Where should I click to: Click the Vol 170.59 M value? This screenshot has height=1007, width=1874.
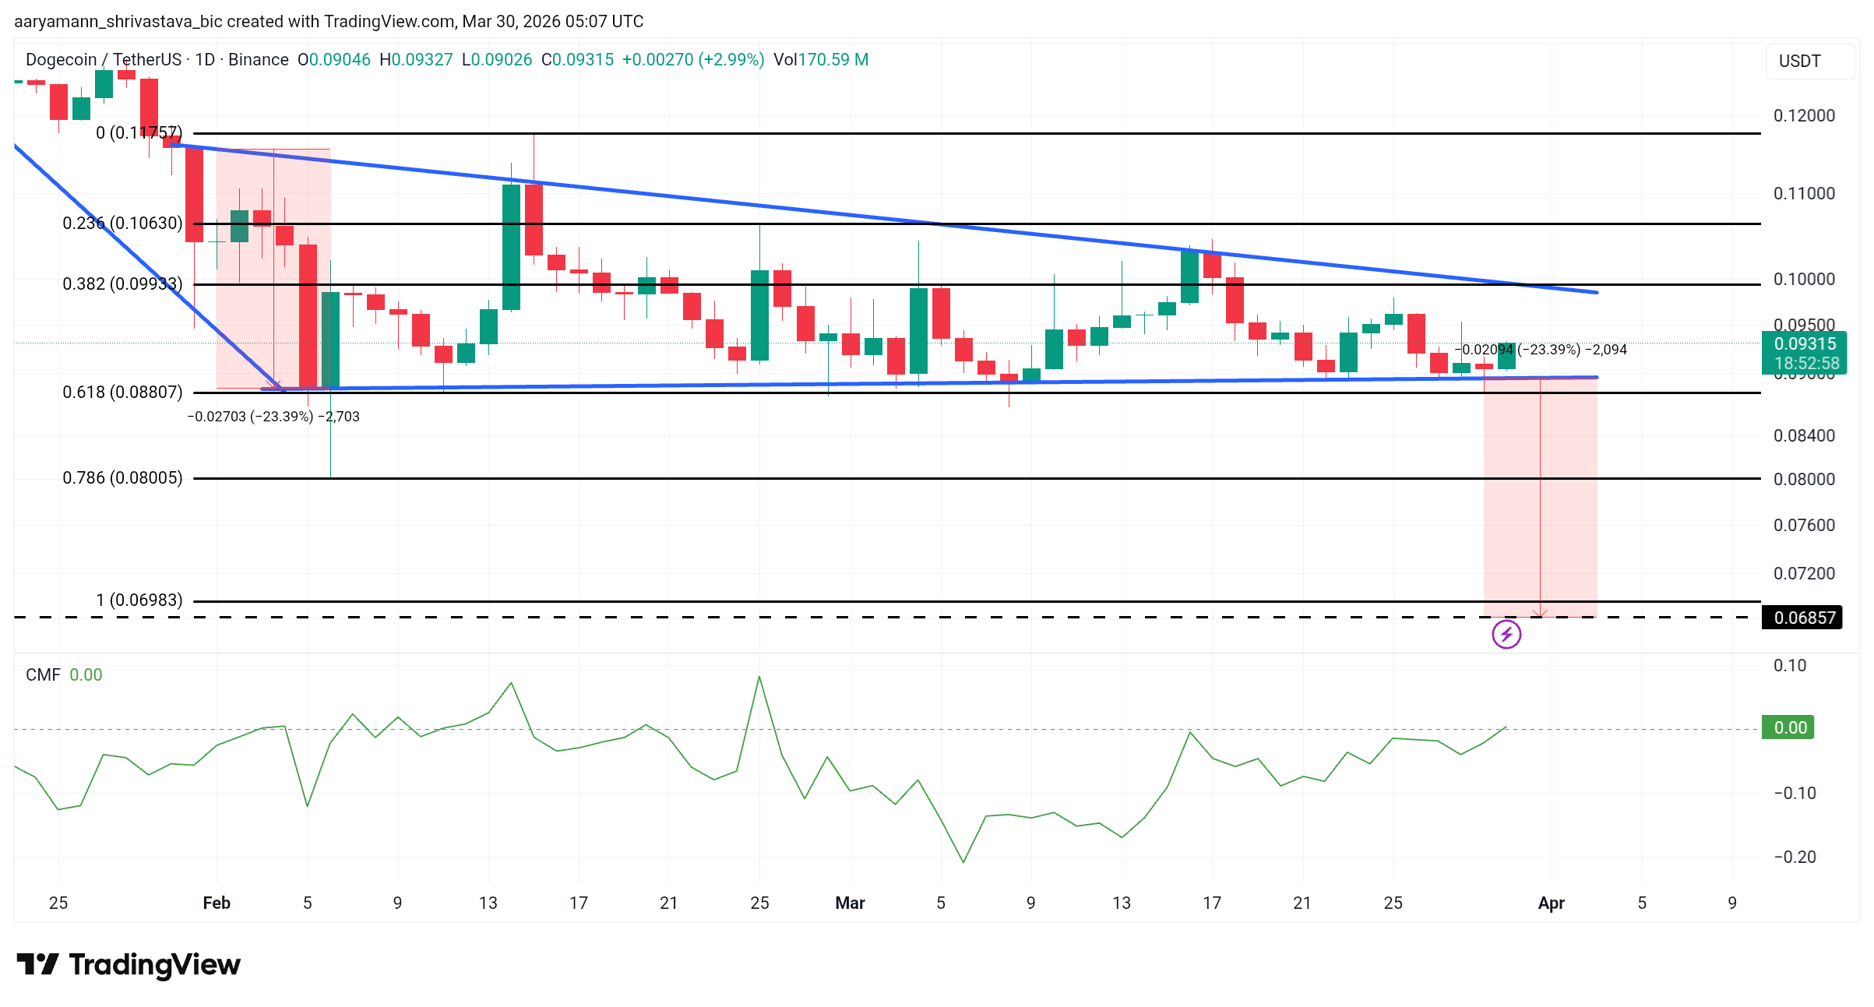pyautogui.click(x=822, y=59)
